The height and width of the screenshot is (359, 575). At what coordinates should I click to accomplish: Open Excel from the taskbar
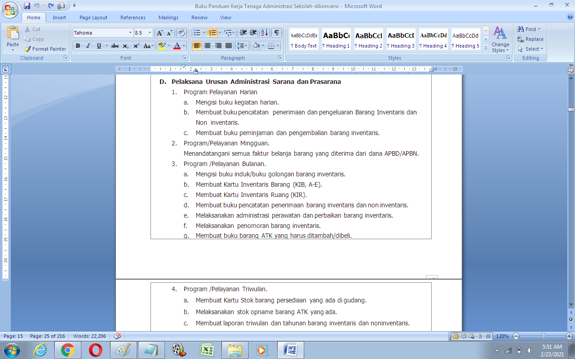coord(207,350)
